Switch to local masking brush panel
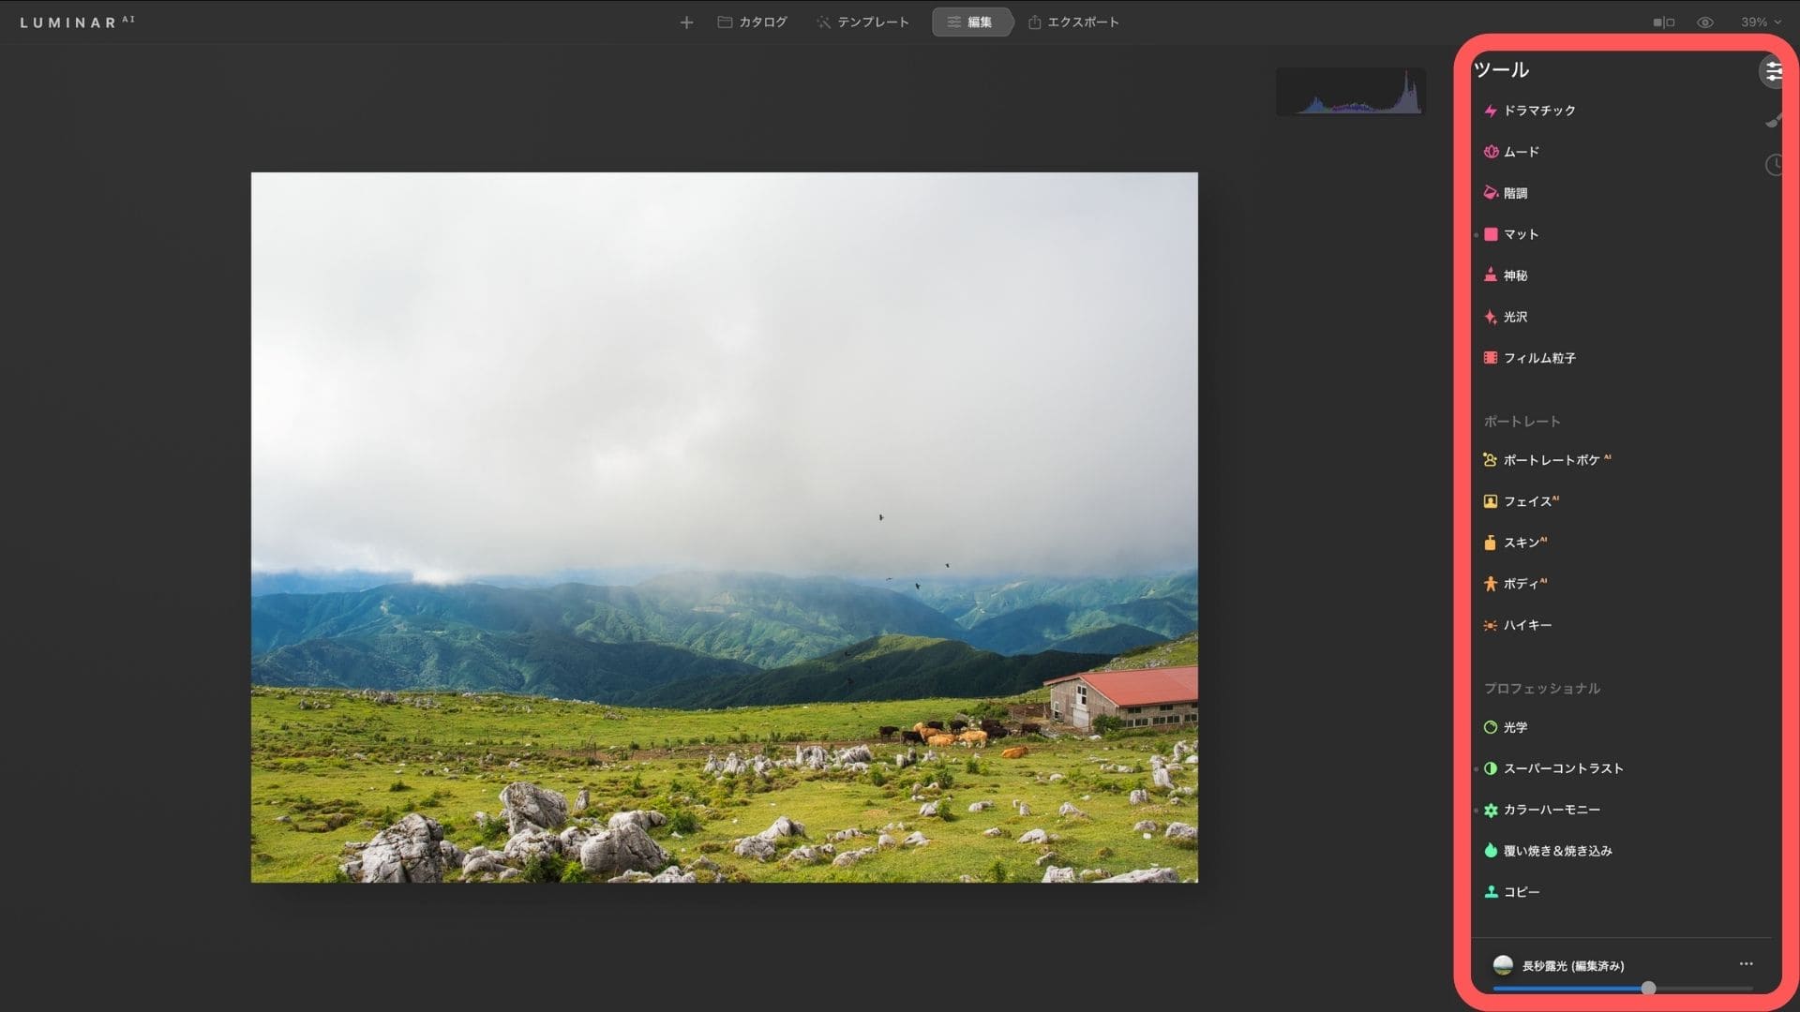 tap(1773, 119)
